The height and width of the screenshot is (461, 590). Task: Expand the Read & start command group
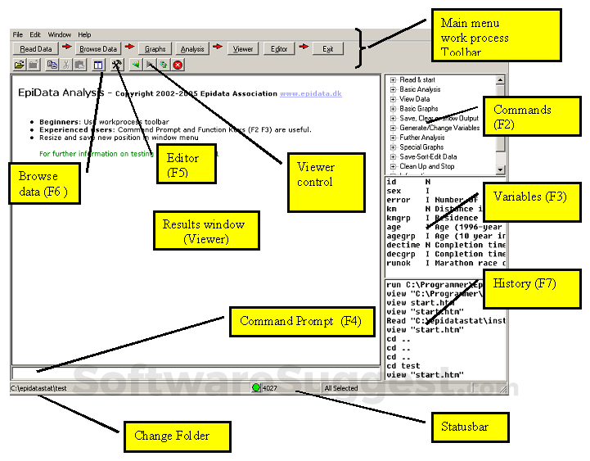click(x=393, y=80)
